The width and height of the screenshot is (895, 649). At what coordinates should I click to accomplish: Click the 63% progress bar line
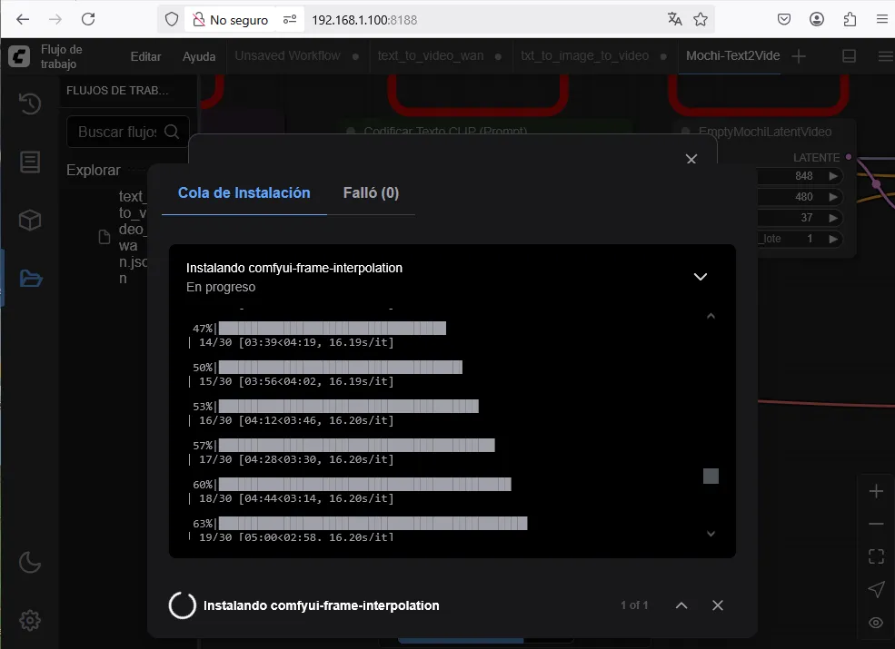point(360,523)
